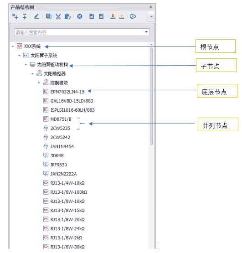The height and width of the screenshot is (253, 242).
Task: Open the toolbar overflow dropdown
Action: [x=151, y=16]
